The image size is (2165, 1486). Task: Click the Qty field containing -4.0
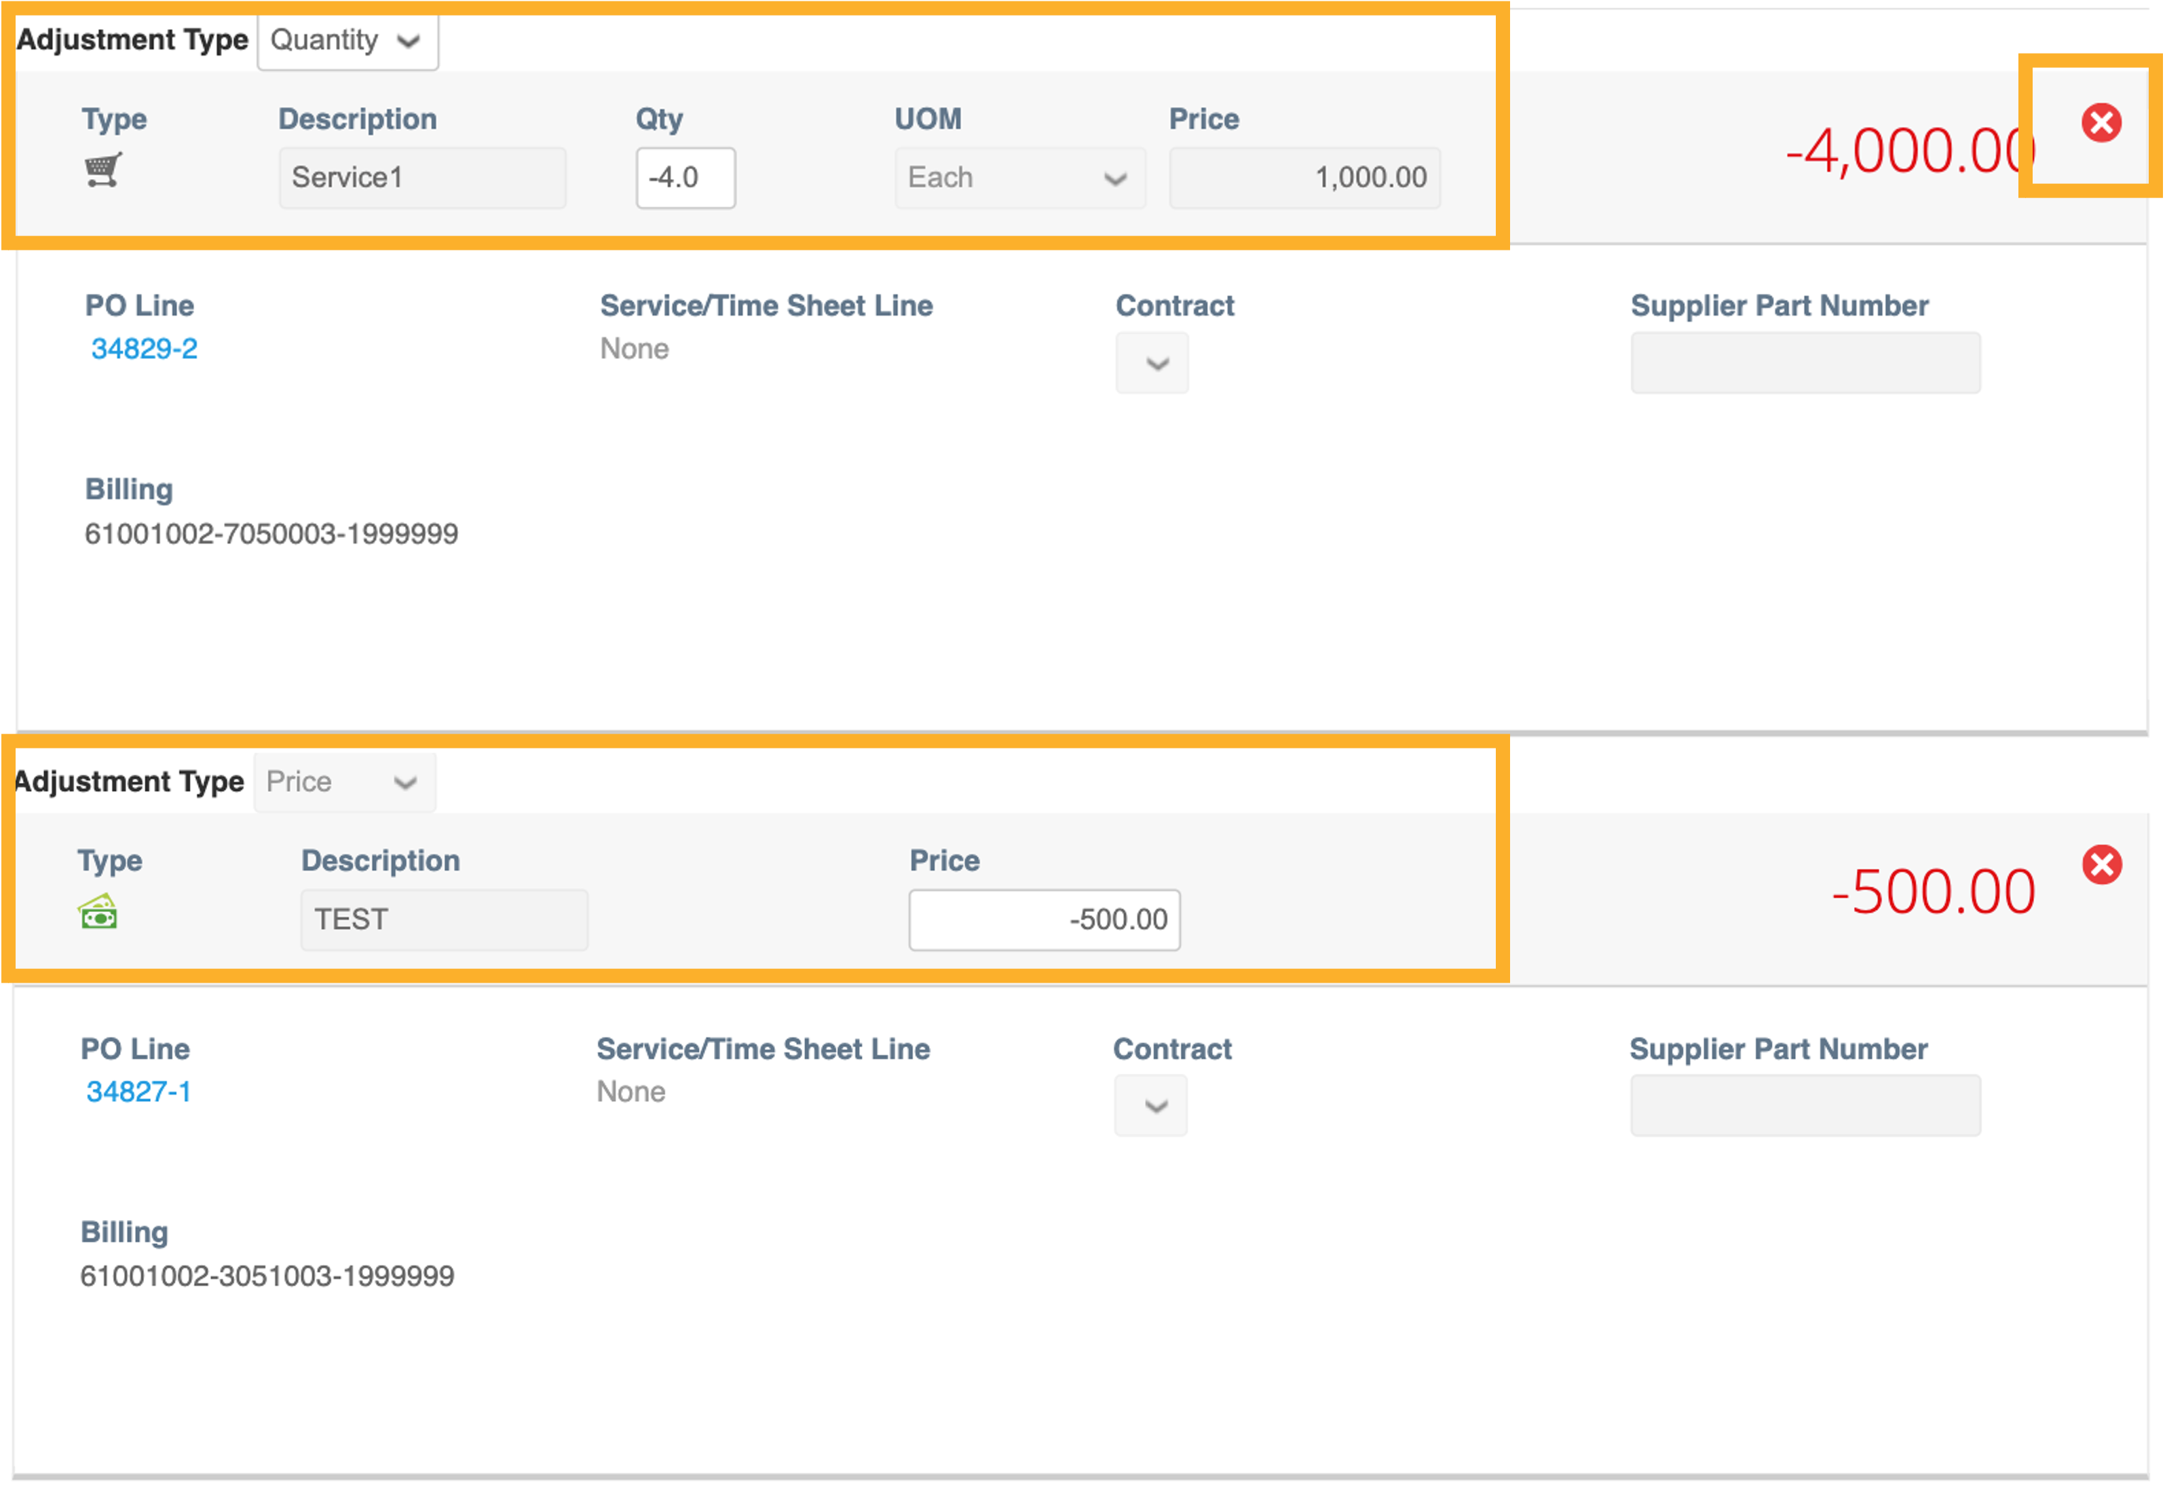pos(685,178)
